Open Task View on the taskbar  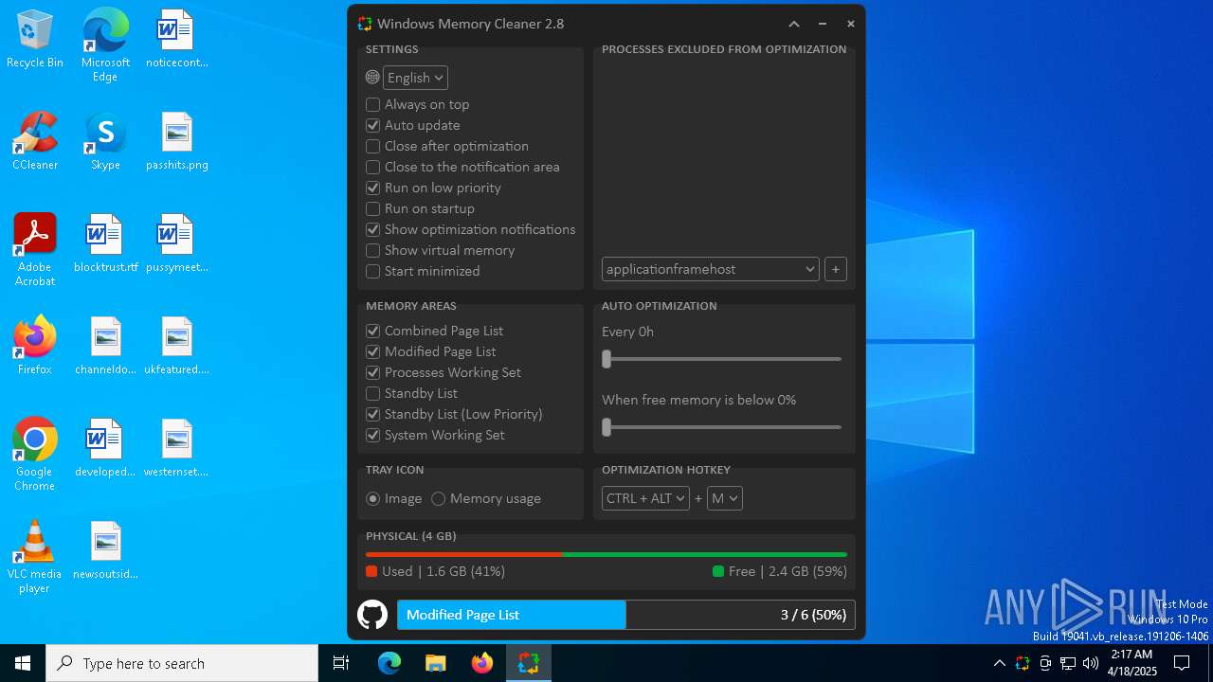(x=341, y=663)
